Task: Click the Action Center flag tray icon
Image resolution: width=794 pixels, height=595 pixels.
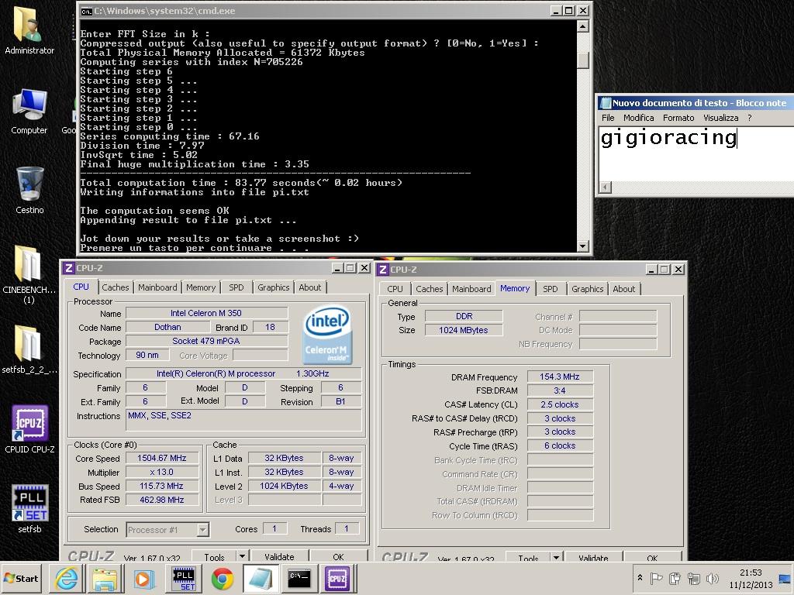Action: pos(656,578)
